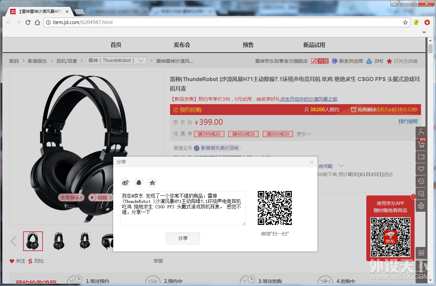
Task: Expand 更多>> coupons
Action: (304, 134)
